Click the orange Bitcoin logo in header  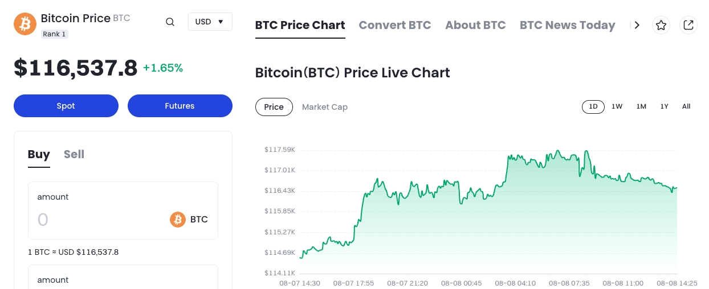coord(25,24)
